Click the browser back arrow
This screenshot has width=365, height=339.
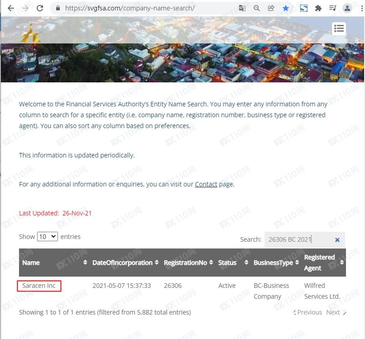point(10,8)
